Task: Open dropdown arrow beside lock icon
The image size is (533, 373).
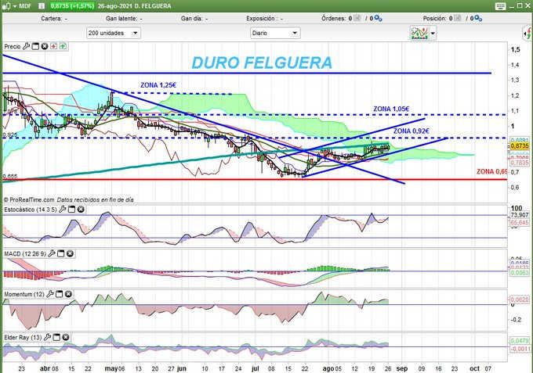Action: pos(15,6)
